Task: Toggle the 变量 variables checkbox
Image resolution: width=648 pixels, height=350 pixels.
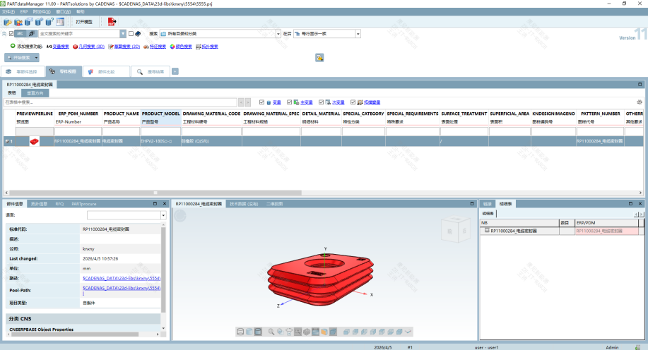Action: pyautogui.click(x=261, y=102)
